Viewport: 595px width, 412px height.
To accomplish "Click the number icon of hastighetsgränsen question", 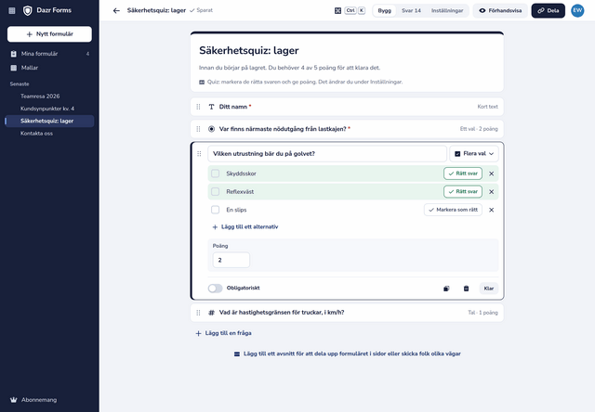I will pyautogui.click(x=211, y=313).
